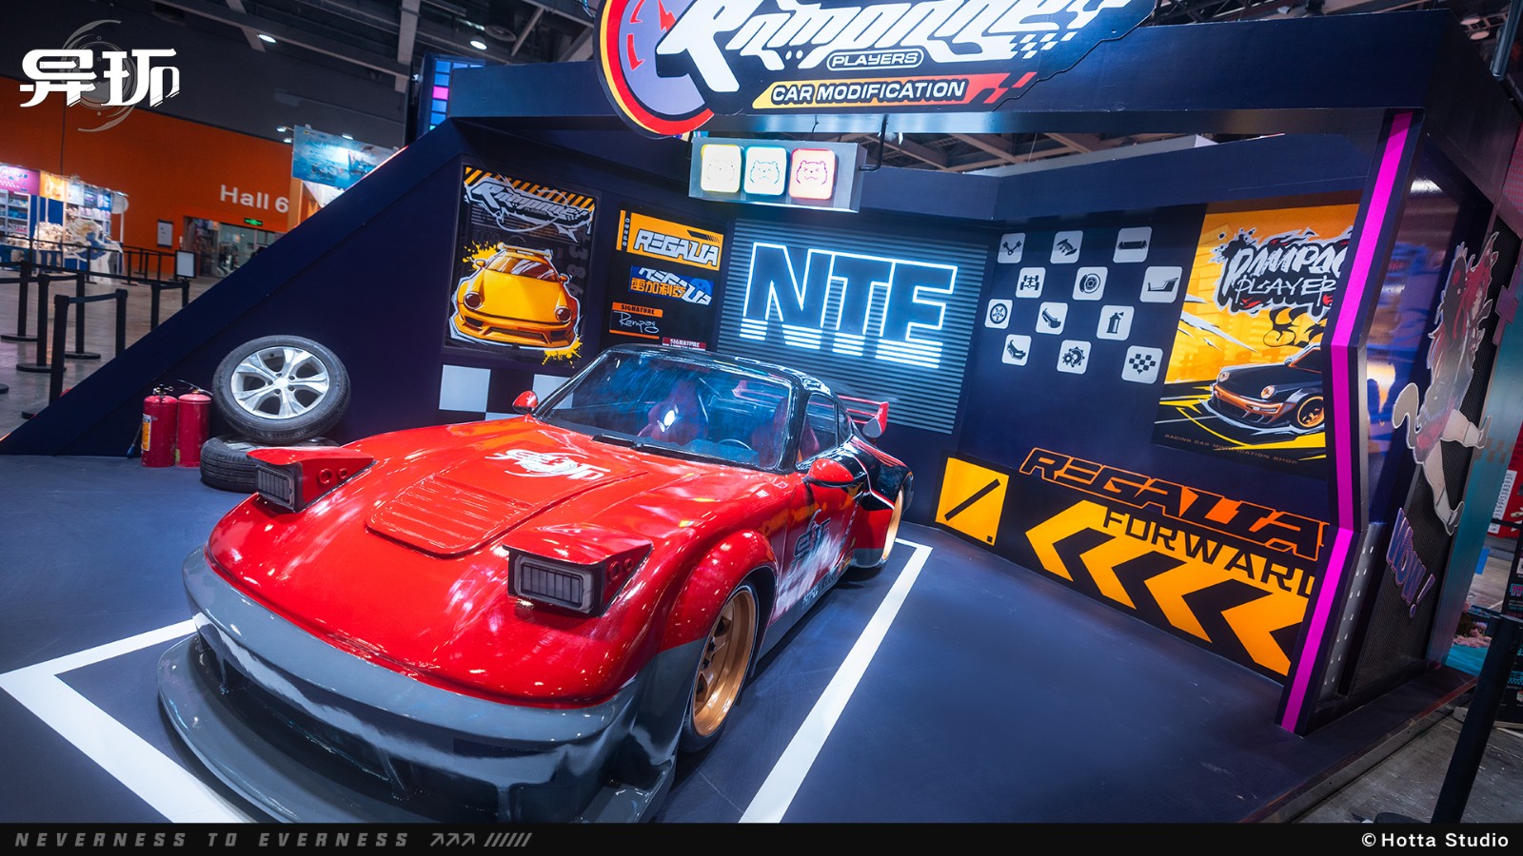Click the CAR MODIFICATION banner label

click(x=867, y=92)
